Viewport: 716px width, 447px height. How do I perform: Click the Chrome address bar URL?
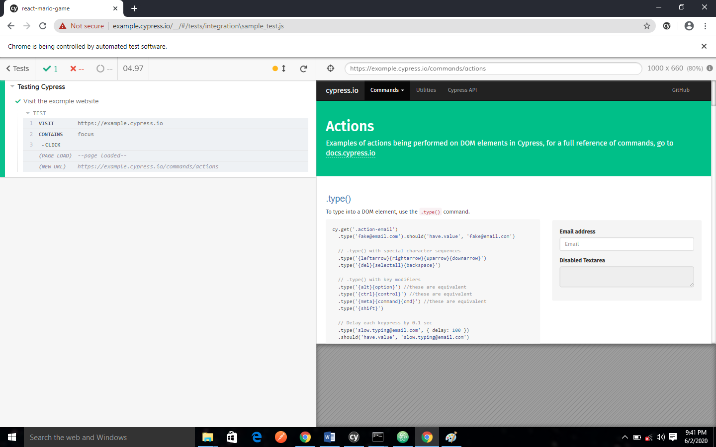coord(198,26)
